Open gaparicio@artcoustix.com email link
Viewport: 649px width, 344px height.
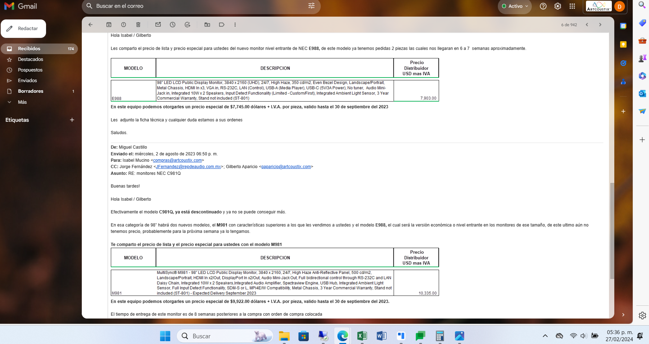click(286, 167)
